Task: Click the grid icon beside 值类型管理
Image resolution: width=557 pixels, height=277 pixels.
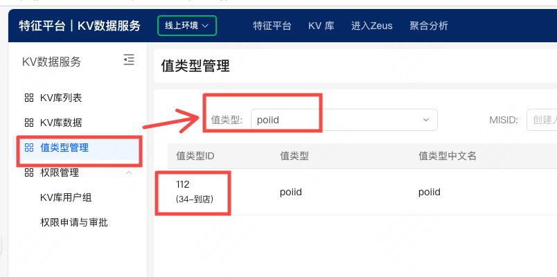Action: click(29, 148)
